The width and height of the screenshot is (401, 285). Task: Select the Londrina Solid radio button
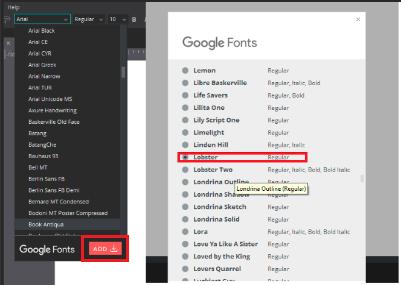(x=185, y=219)
